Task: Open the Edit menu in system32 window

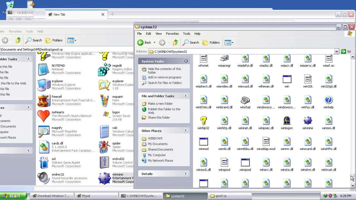Action: pyautogui.click(x=149, y=34)
